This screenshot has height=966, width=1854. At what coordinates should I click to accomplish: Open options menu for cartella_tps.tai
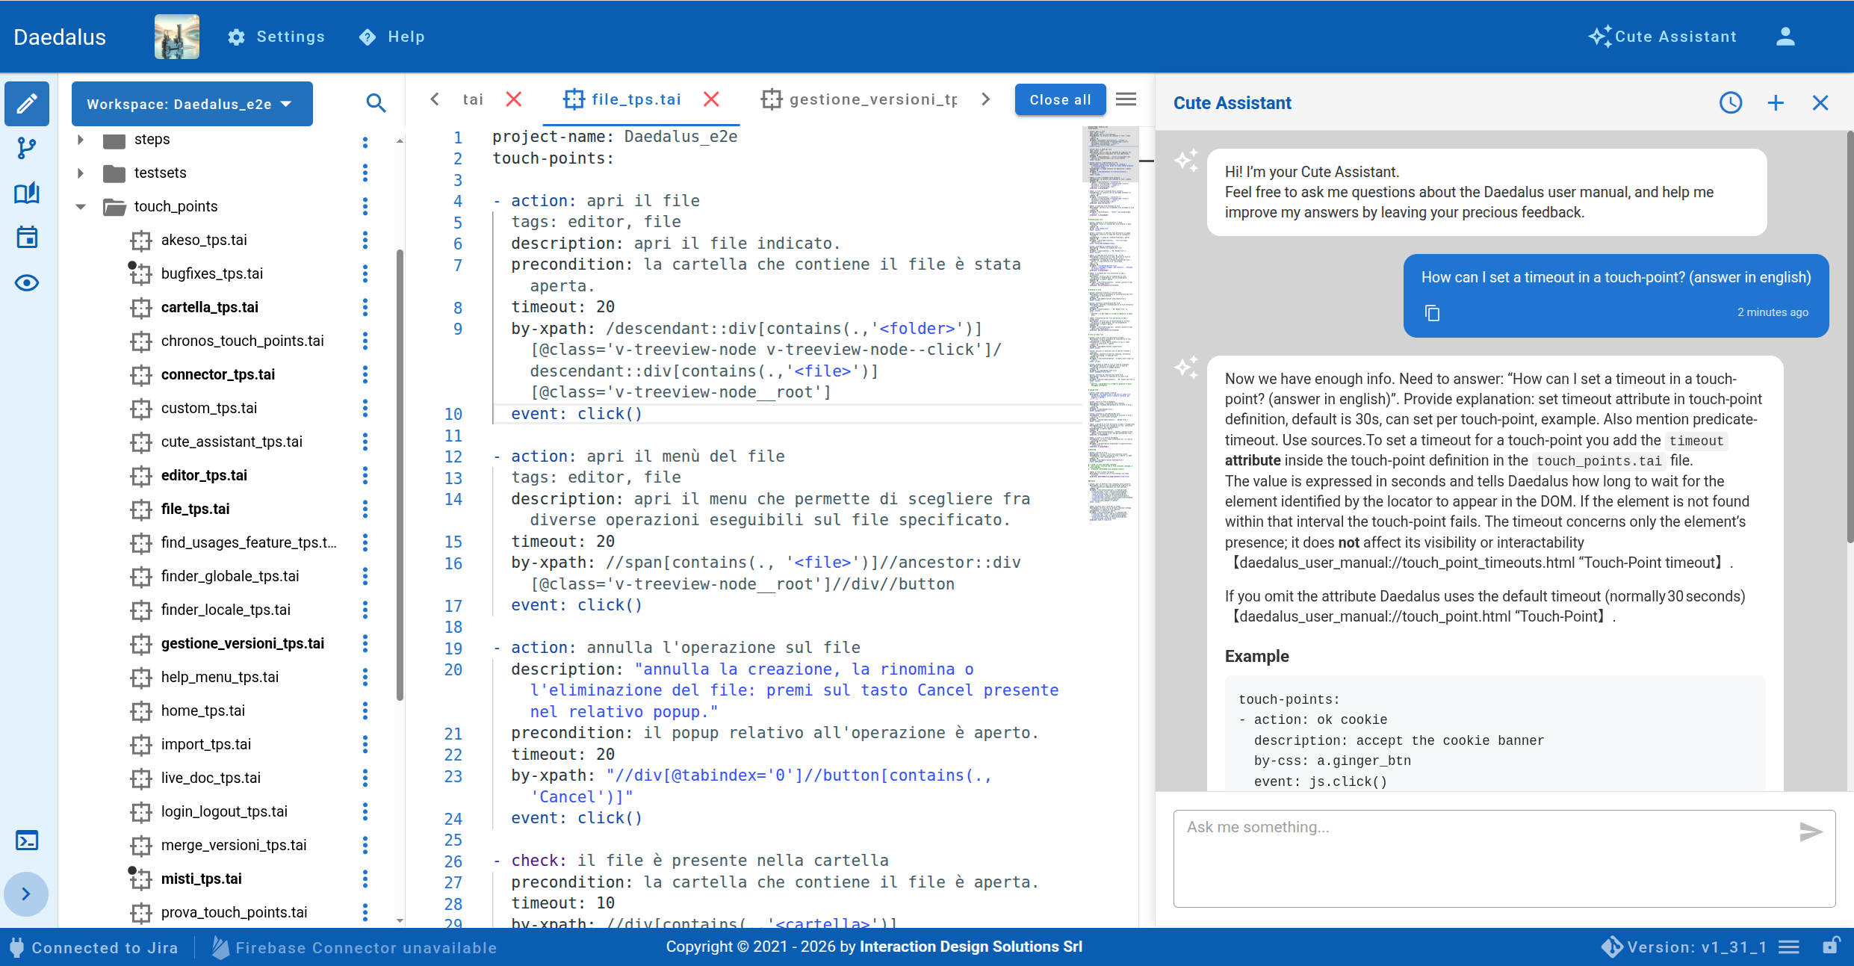365,308
